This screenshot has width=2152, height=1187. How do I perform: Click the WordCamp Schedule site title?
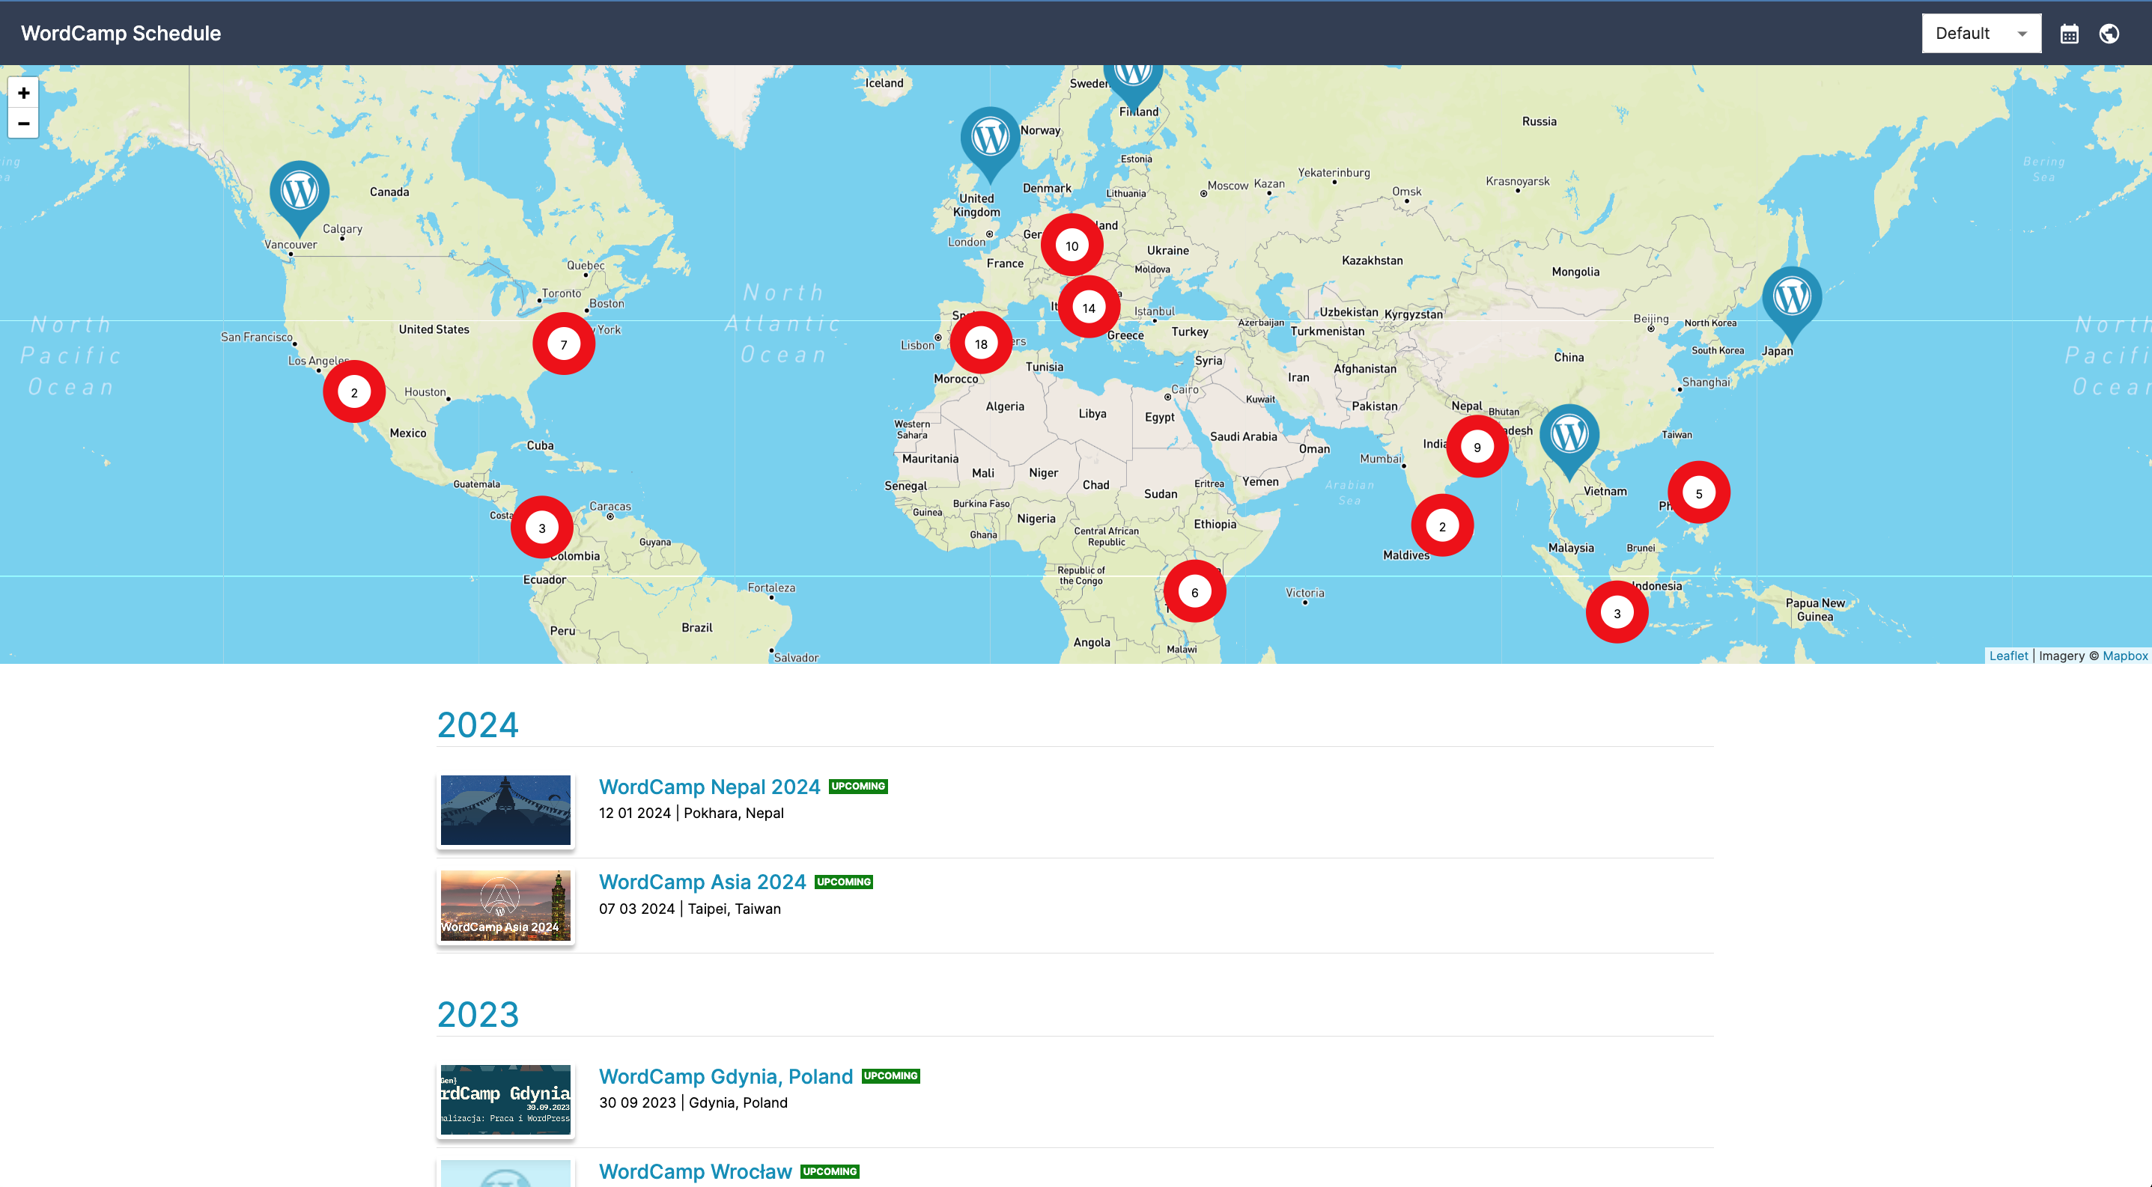click(121, 34)
